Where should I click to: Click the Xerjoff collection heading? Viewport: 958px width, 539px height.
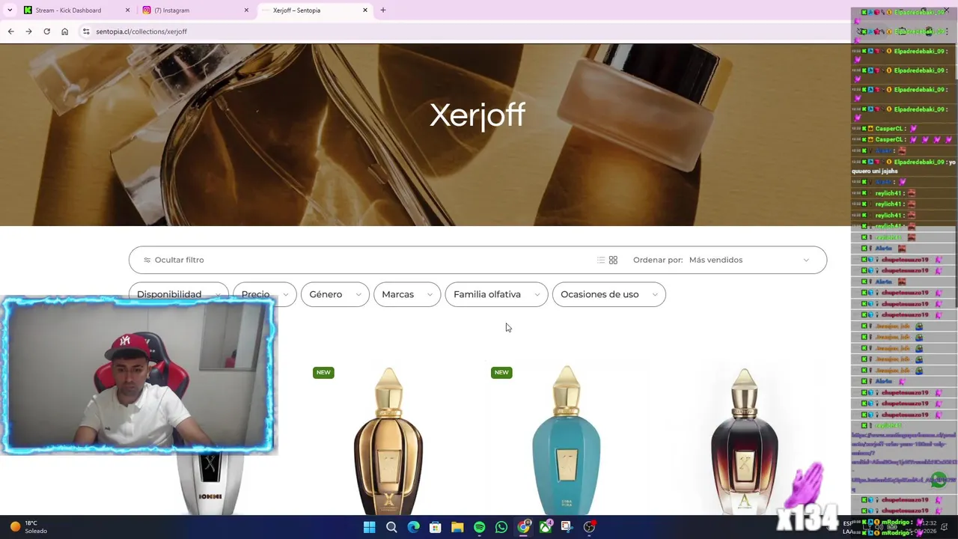pyautogui.click(x=478, y=115)
